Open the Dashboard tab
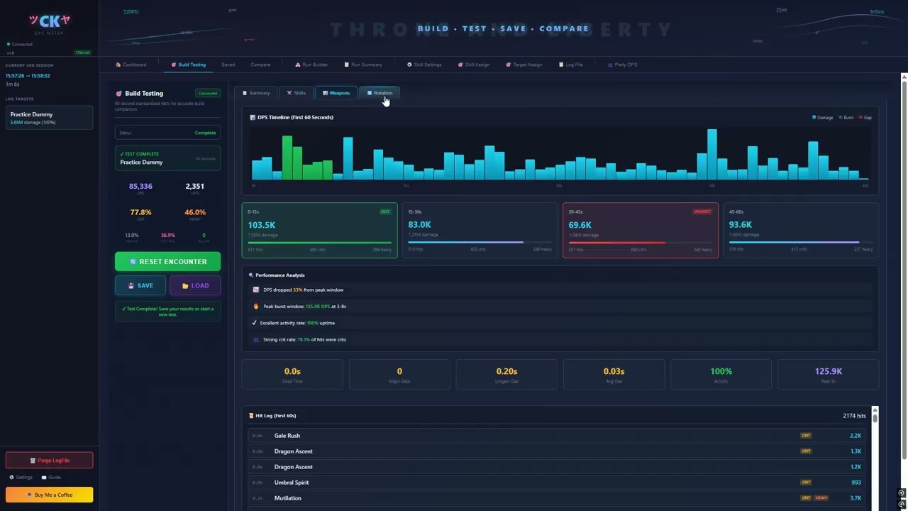This screenshot has height=511, width=908. tap(131, 65)
